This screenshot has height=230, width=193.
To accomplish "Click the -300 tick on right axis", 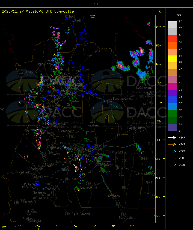I will pos(157,216).
